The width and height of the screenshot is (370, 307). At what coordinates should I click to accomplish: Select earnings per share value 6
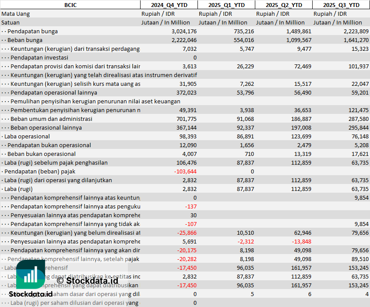click(x=310, y=294)
